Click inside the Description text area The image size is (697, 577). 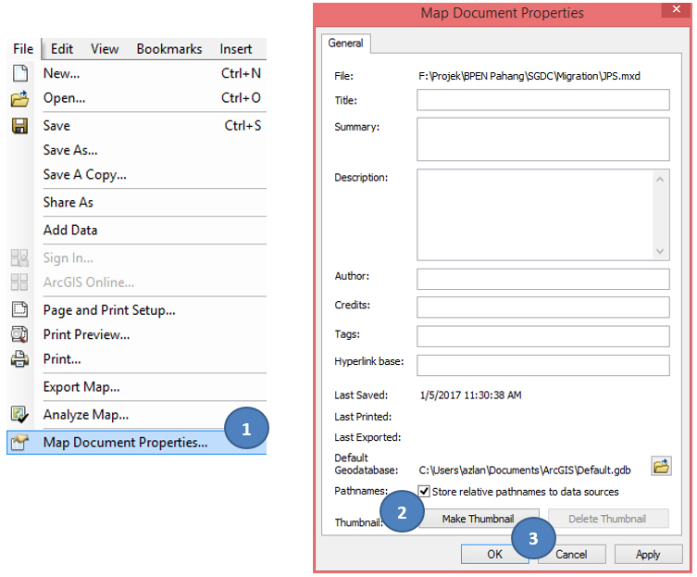535,215
